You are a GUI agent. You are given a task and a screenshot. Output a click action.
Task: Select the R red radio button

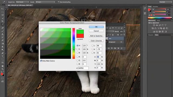(78, 57)
